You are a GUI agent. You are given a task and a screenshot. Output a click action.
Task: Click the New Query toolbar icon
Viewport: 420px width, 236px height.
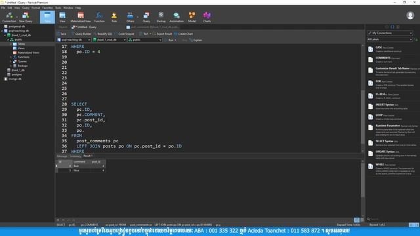click(x=26, y=17)
